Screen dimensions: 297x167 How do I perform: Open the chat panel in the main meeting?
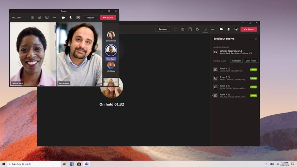click(x=190, y=29)
